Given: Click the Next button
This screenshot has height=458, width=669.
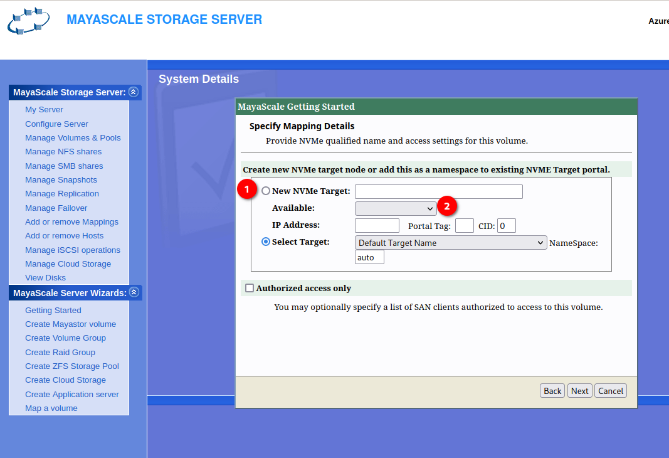Looking at the screenshot, I should point(579,391).
